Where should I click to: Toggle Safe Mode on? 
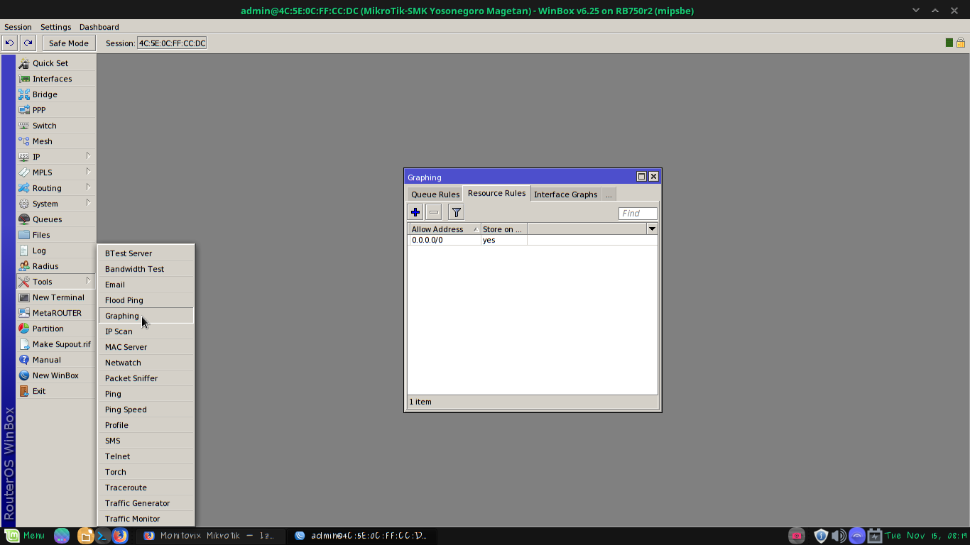pos(69,43)
